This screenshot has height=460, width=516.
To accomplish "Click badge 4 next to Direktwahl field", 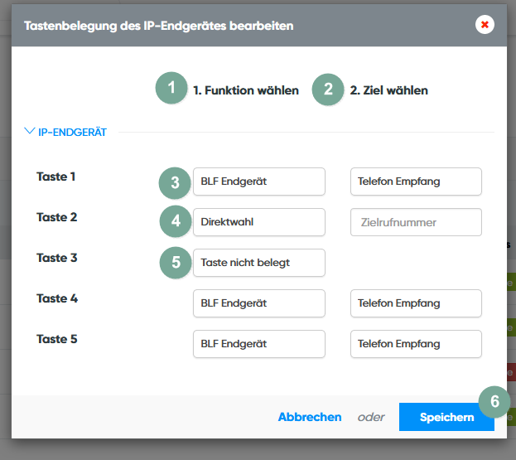I will click(x=175, y=222).
